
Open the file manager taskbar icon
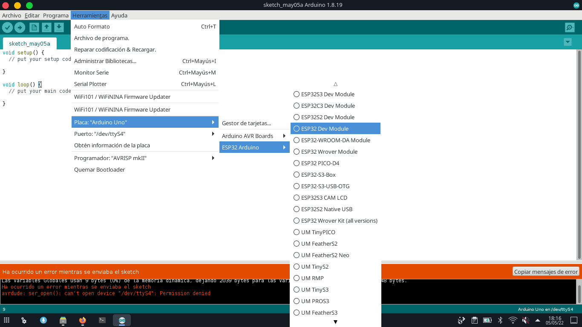pyautogui.click(x=63, y=320)
